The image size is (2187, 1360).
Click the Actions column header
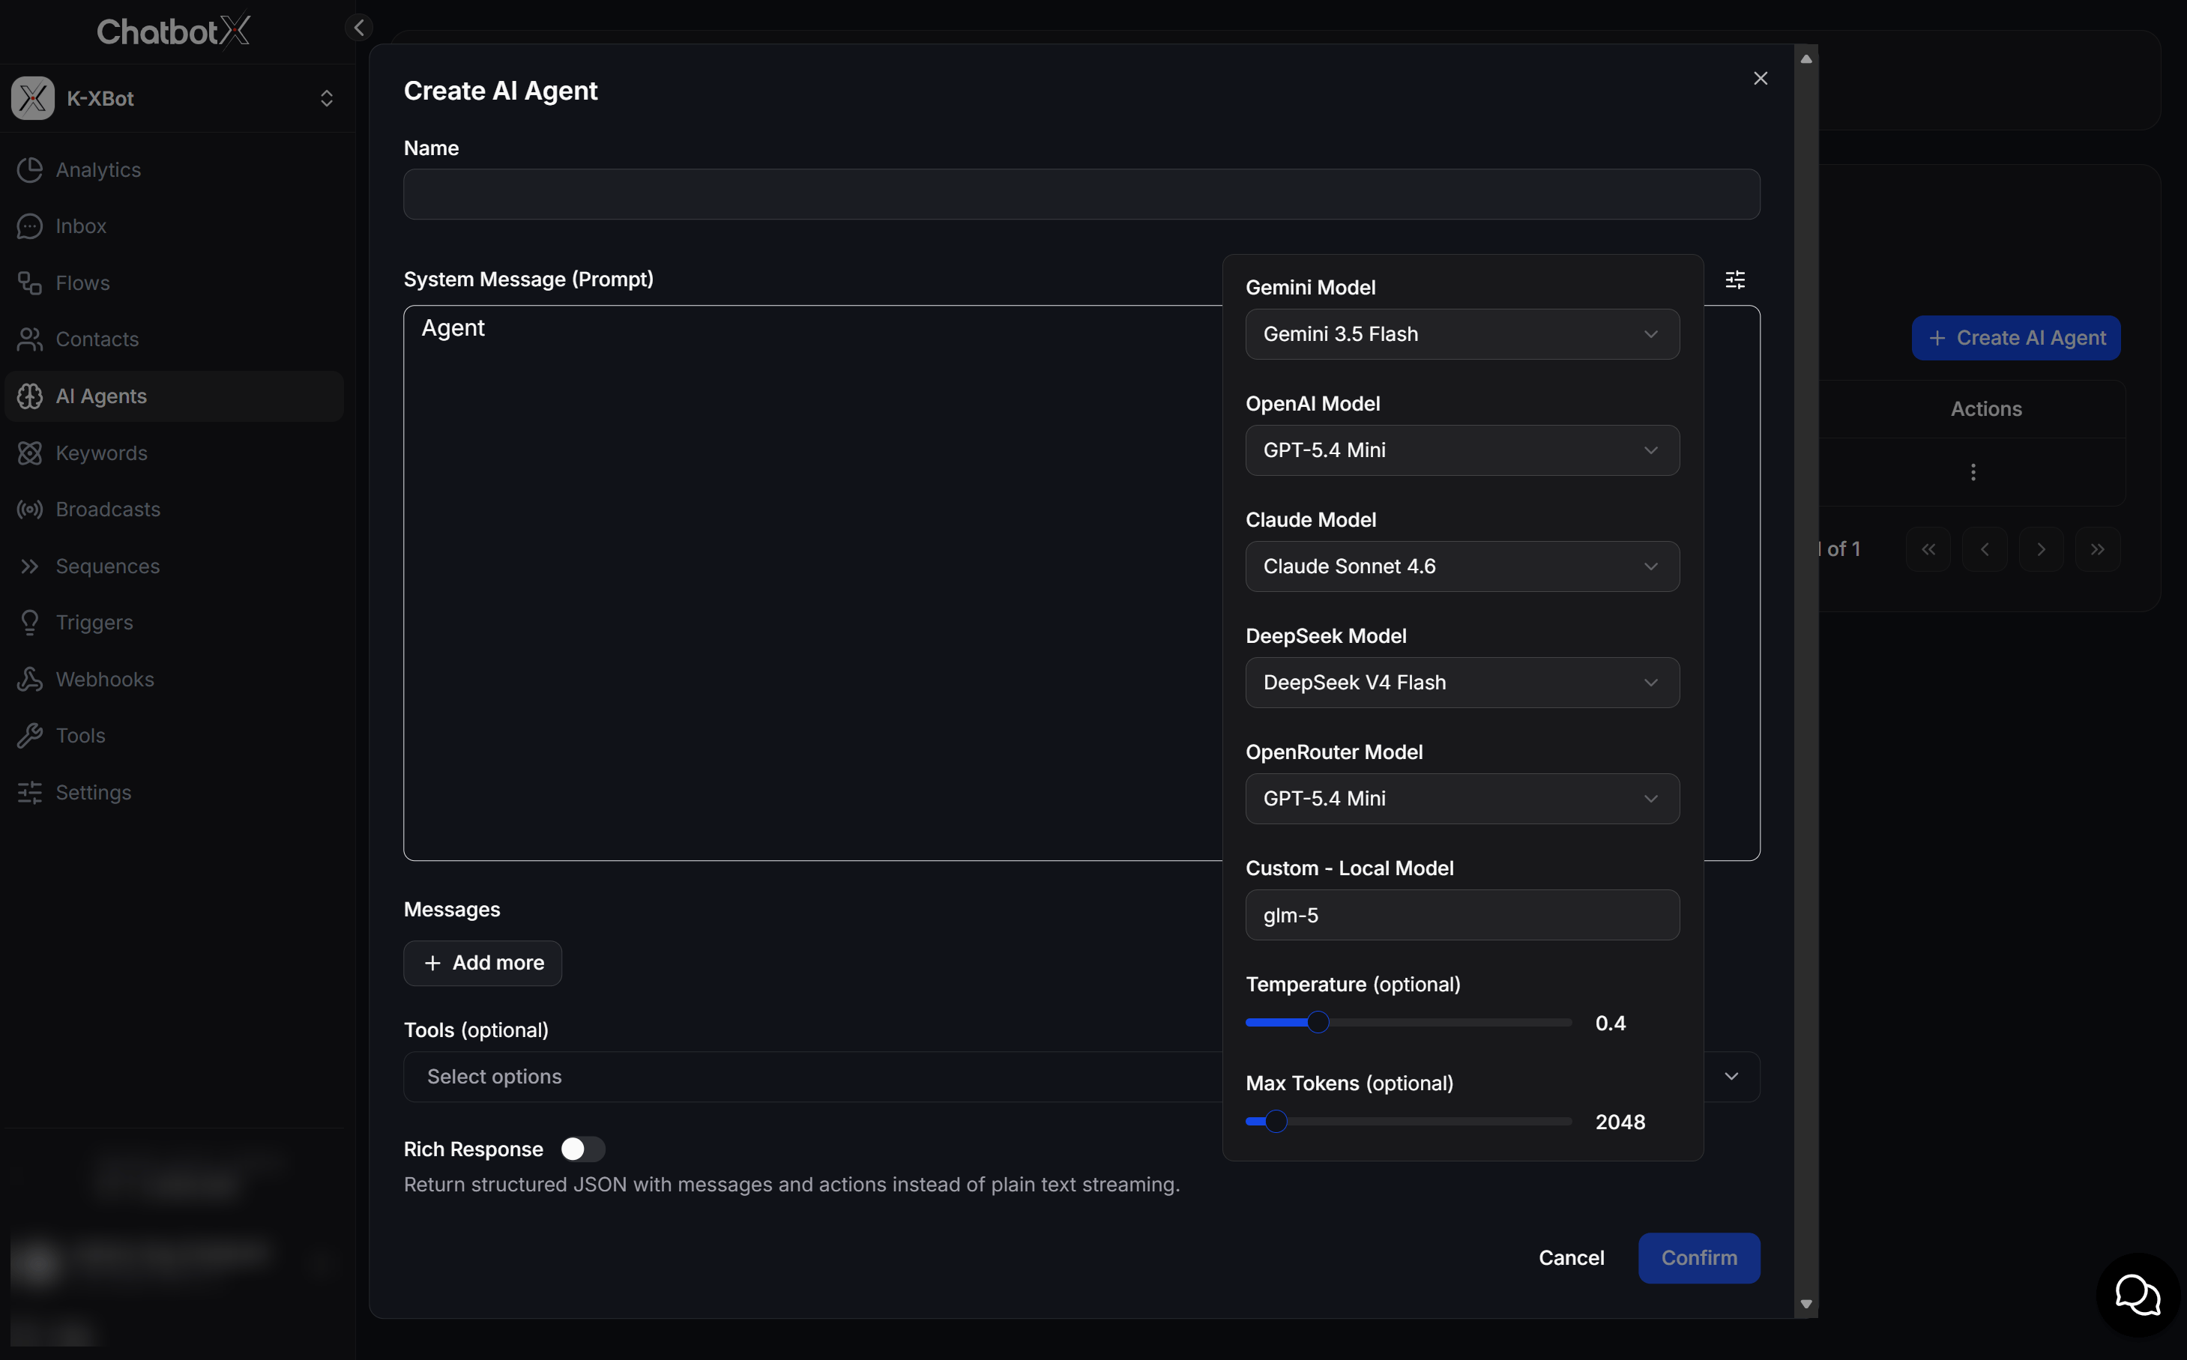coord(1985,409)
